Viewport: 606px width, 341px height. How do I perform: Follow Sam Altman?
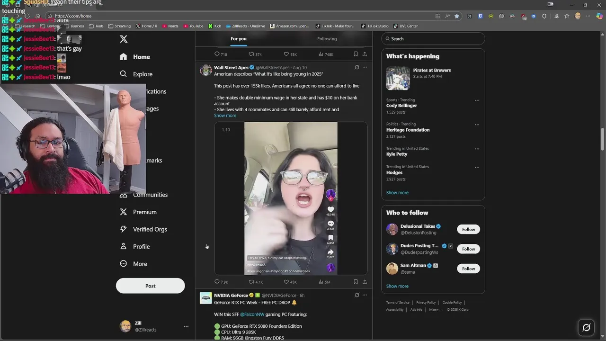tap(469, 269)
